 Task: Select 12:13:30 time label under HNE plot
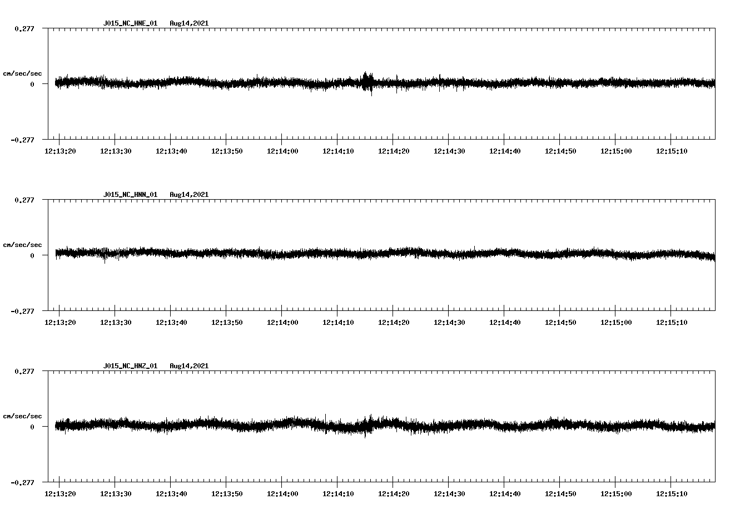pos(116,151)
